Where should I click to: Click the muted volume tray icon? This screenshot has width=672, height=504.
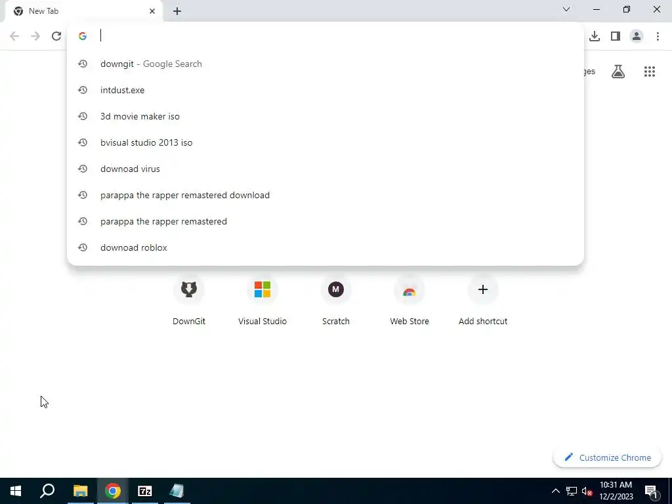(x=587, y=491)
